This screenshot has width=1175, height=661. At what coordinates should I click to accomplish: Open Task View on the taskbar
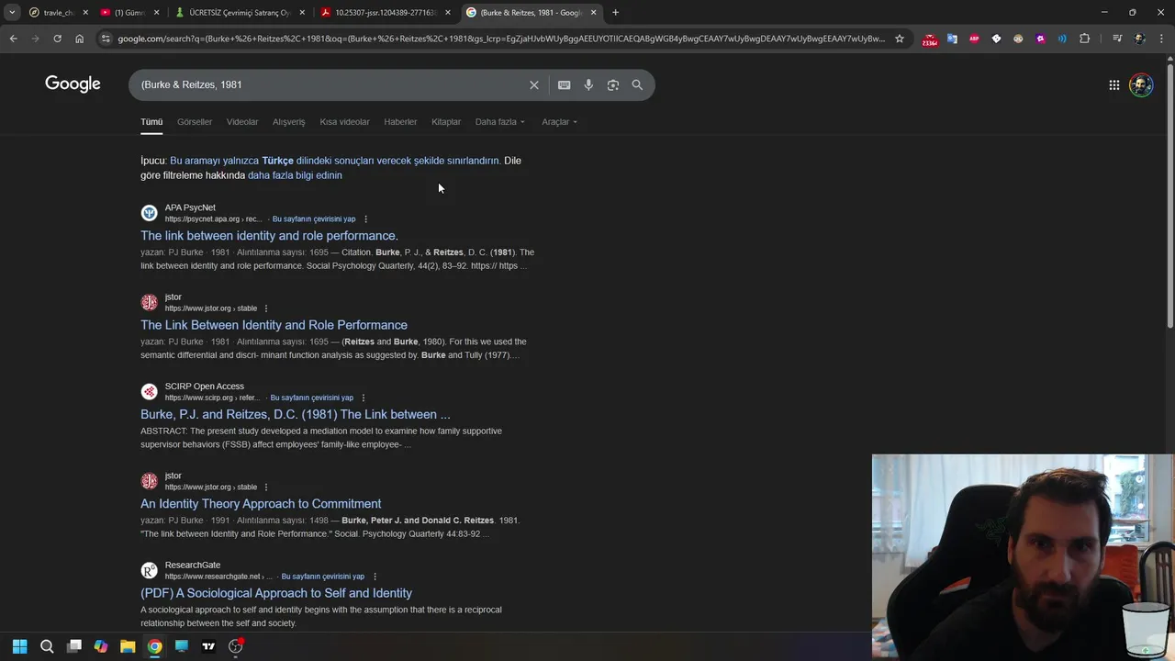74,646
